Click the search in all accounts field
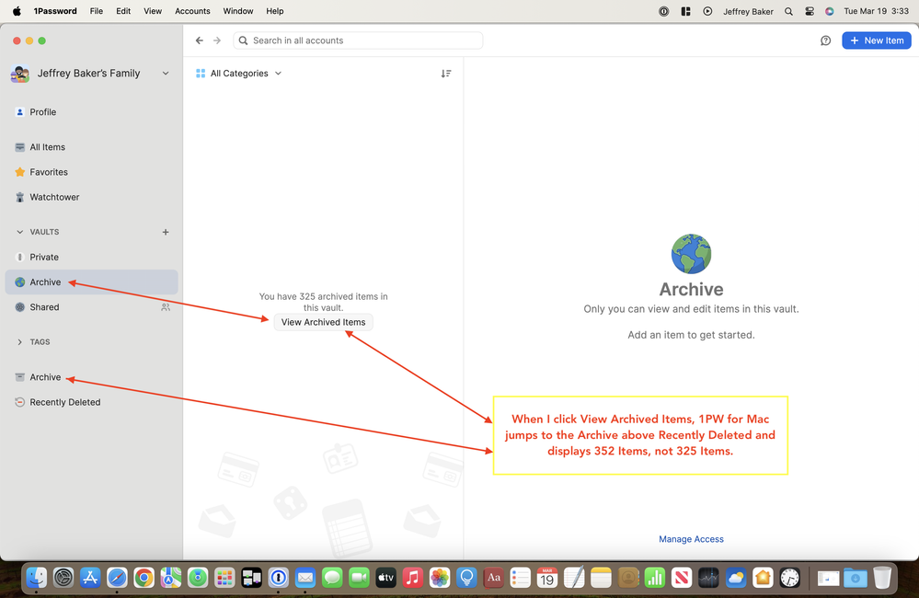Image resolution: width=919 pixels, height=598 pixels. click(359, 40)
